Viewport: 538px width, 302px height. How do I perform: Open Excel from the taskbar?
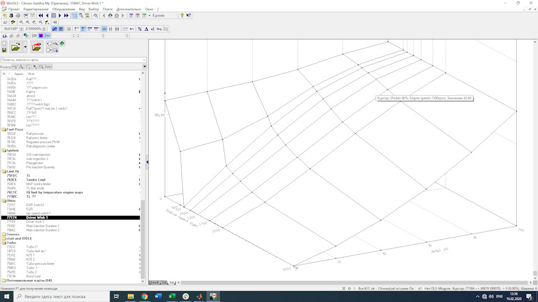pyautogui.click(x=172, y=296)
